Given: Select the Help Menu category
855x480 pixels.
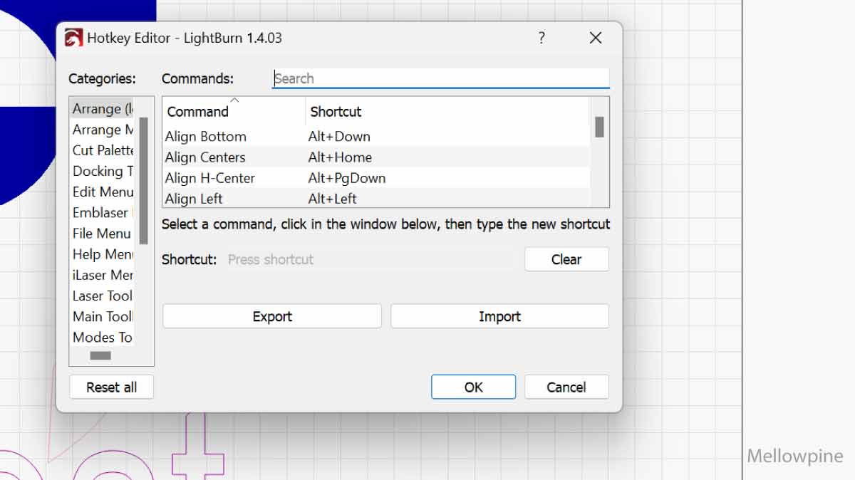Looking at the screenshot, I should (x=103, y=254).
